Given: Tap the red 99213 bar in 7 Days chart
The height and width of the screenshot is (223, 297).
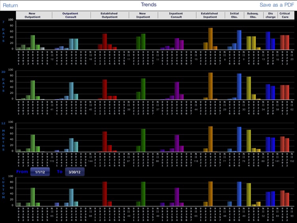Looking at the screenshot, I should click(105, 42).
